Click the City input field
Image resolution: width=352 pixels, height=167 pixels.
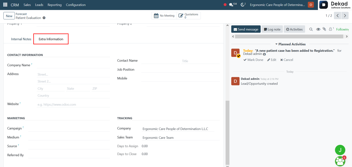51,88
